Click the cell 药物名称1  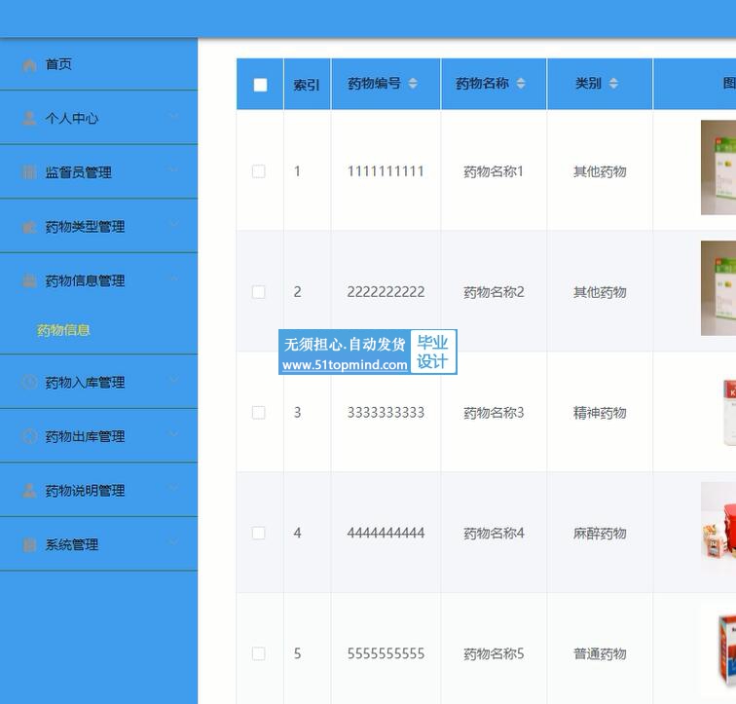pos(494,171)
